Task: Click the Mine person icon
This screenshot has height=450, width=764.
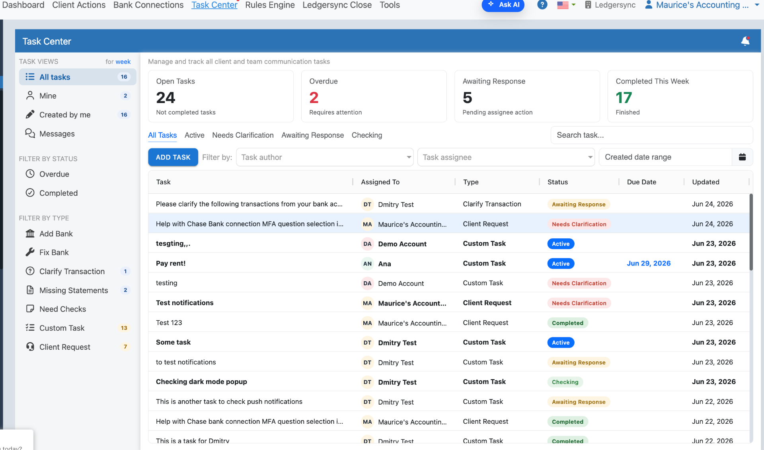Action: pyautogui.click(x=30, y=95)
